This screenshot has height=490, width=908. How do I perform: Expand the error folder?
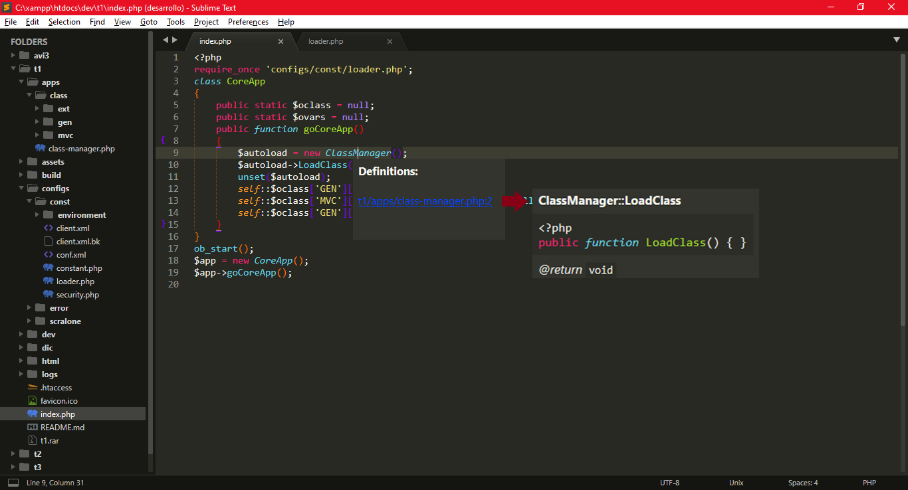[x=29, y=307]
